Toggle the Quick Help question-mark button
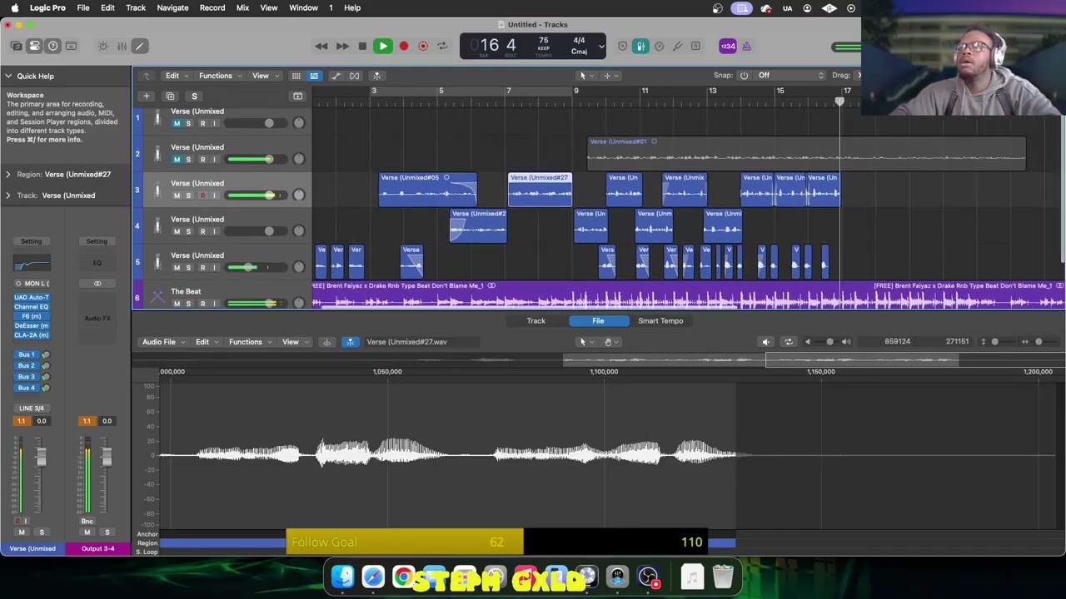The width and height of the screenshot is (1066, 599). (x=52, y=46)
